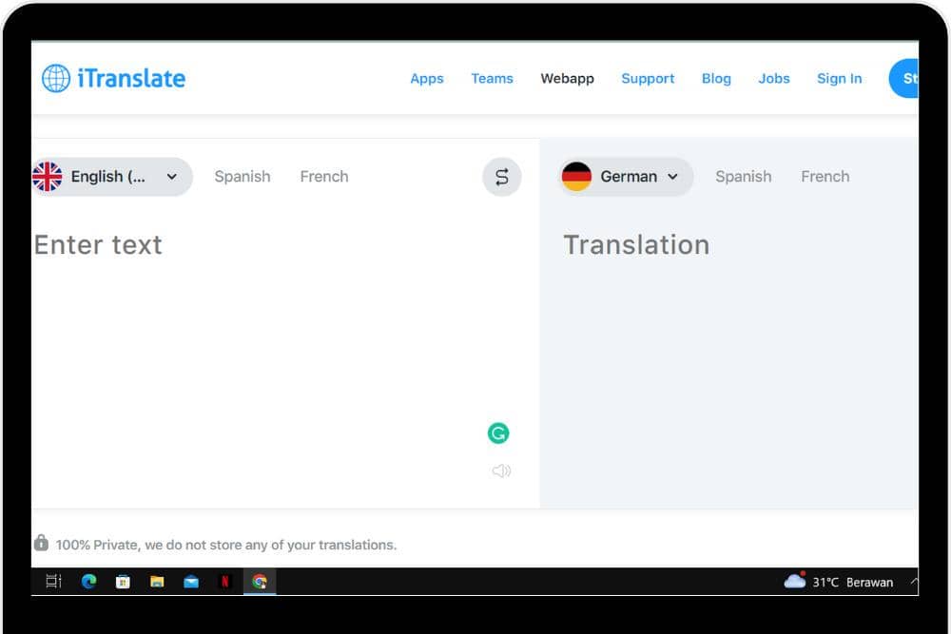951x634 pixels.
Task: Select Spanish as the source language
Action: tap(243, 177)
